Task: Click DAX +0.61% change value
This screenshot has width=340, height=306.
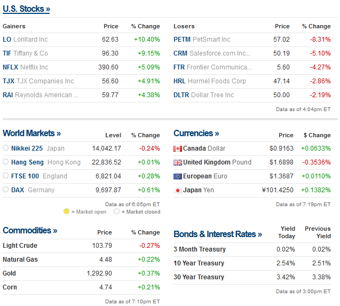Action: pyautogui.click(x=149, y=190)
